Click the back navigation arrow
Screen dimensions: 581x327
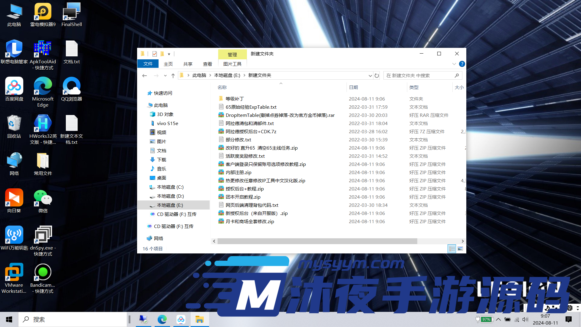tap(144, 75)
